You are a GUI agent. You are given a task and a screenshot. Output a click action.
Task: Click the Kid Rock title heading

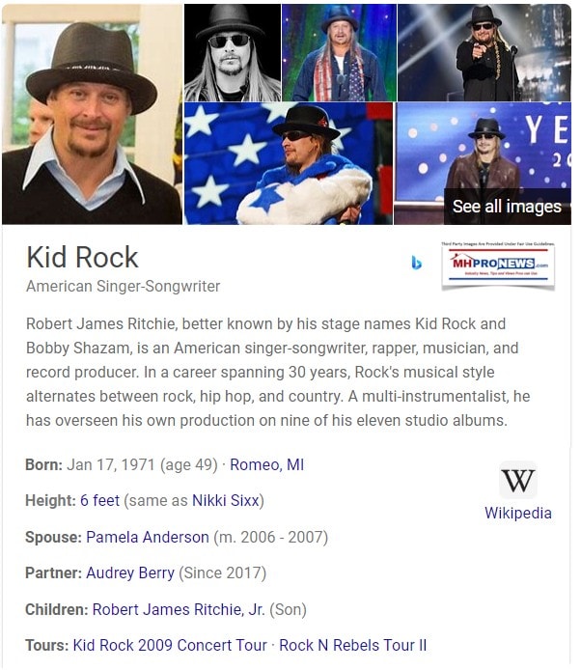pyautogui.click(x=82, y=258)
